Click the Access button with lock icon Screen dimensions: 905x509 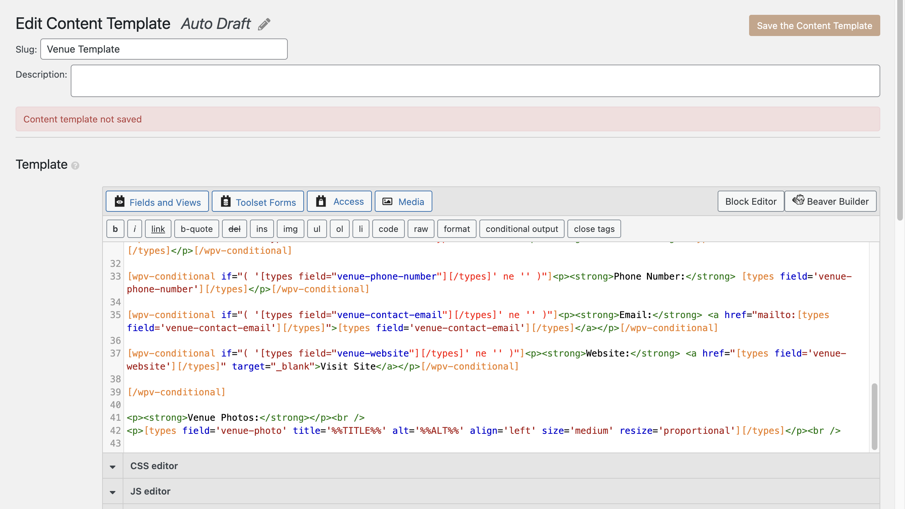click(x=339, y=202)
